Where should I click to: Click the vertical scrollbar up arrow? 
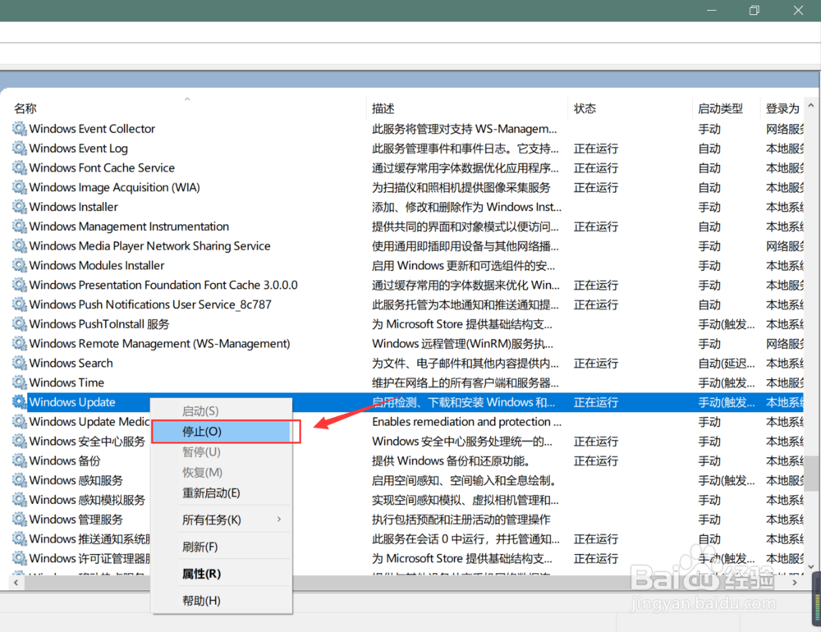[x=811, y=105]
